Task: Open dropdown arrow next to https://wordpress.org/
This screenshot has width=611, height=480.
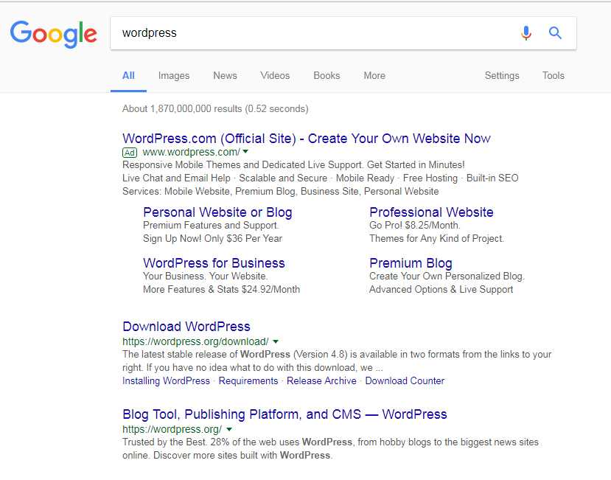Action: (x=229, y=429)
